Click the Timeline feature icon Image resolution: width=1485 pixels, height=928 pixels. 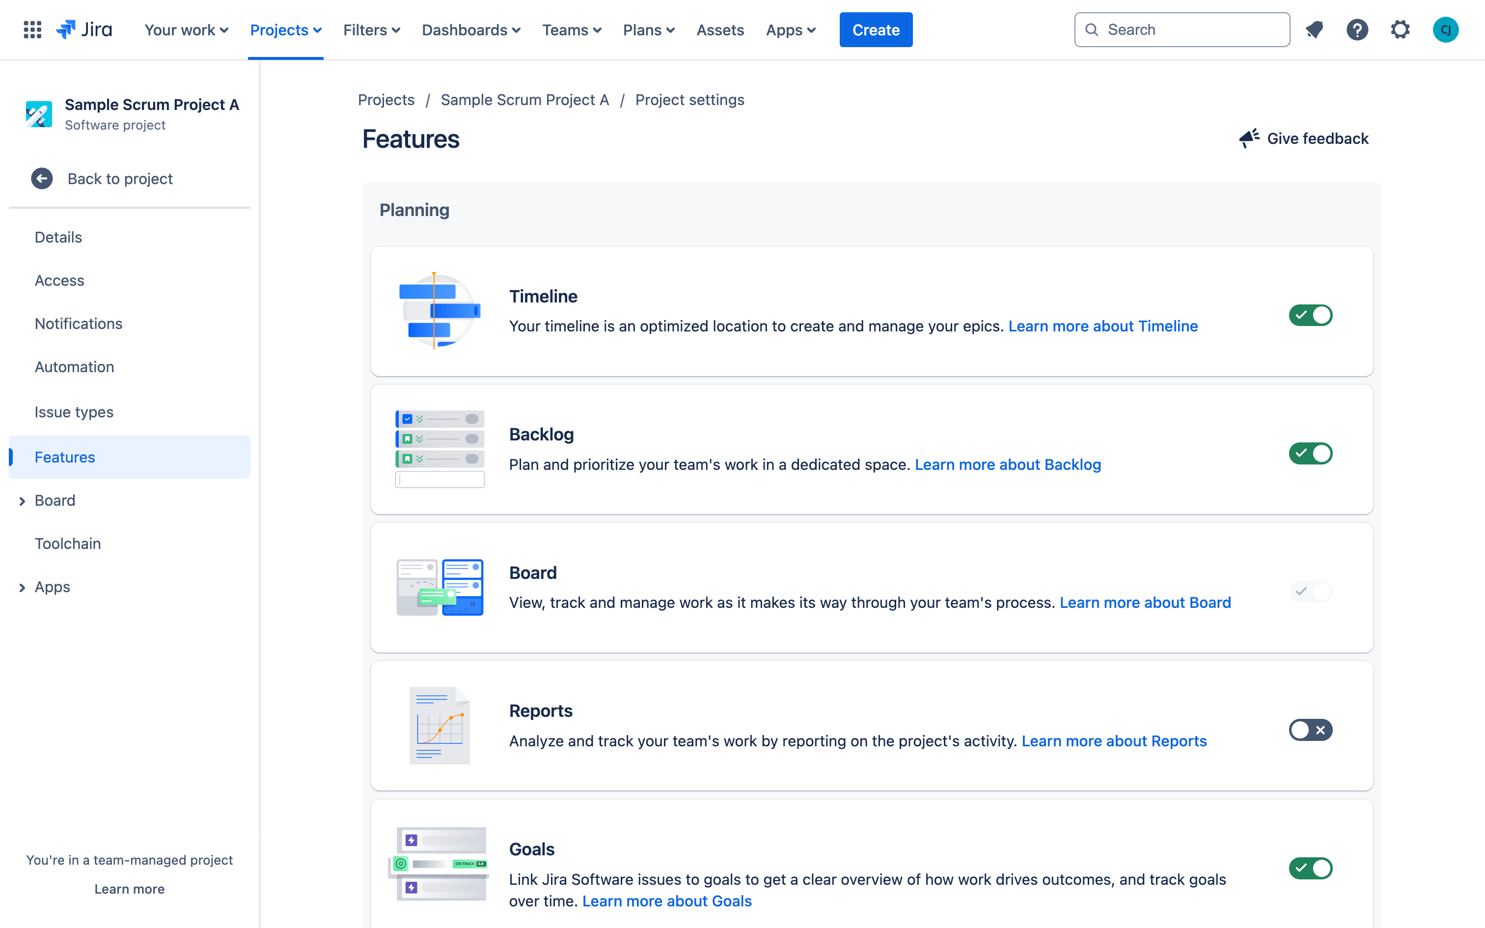(x=439, y=310)
